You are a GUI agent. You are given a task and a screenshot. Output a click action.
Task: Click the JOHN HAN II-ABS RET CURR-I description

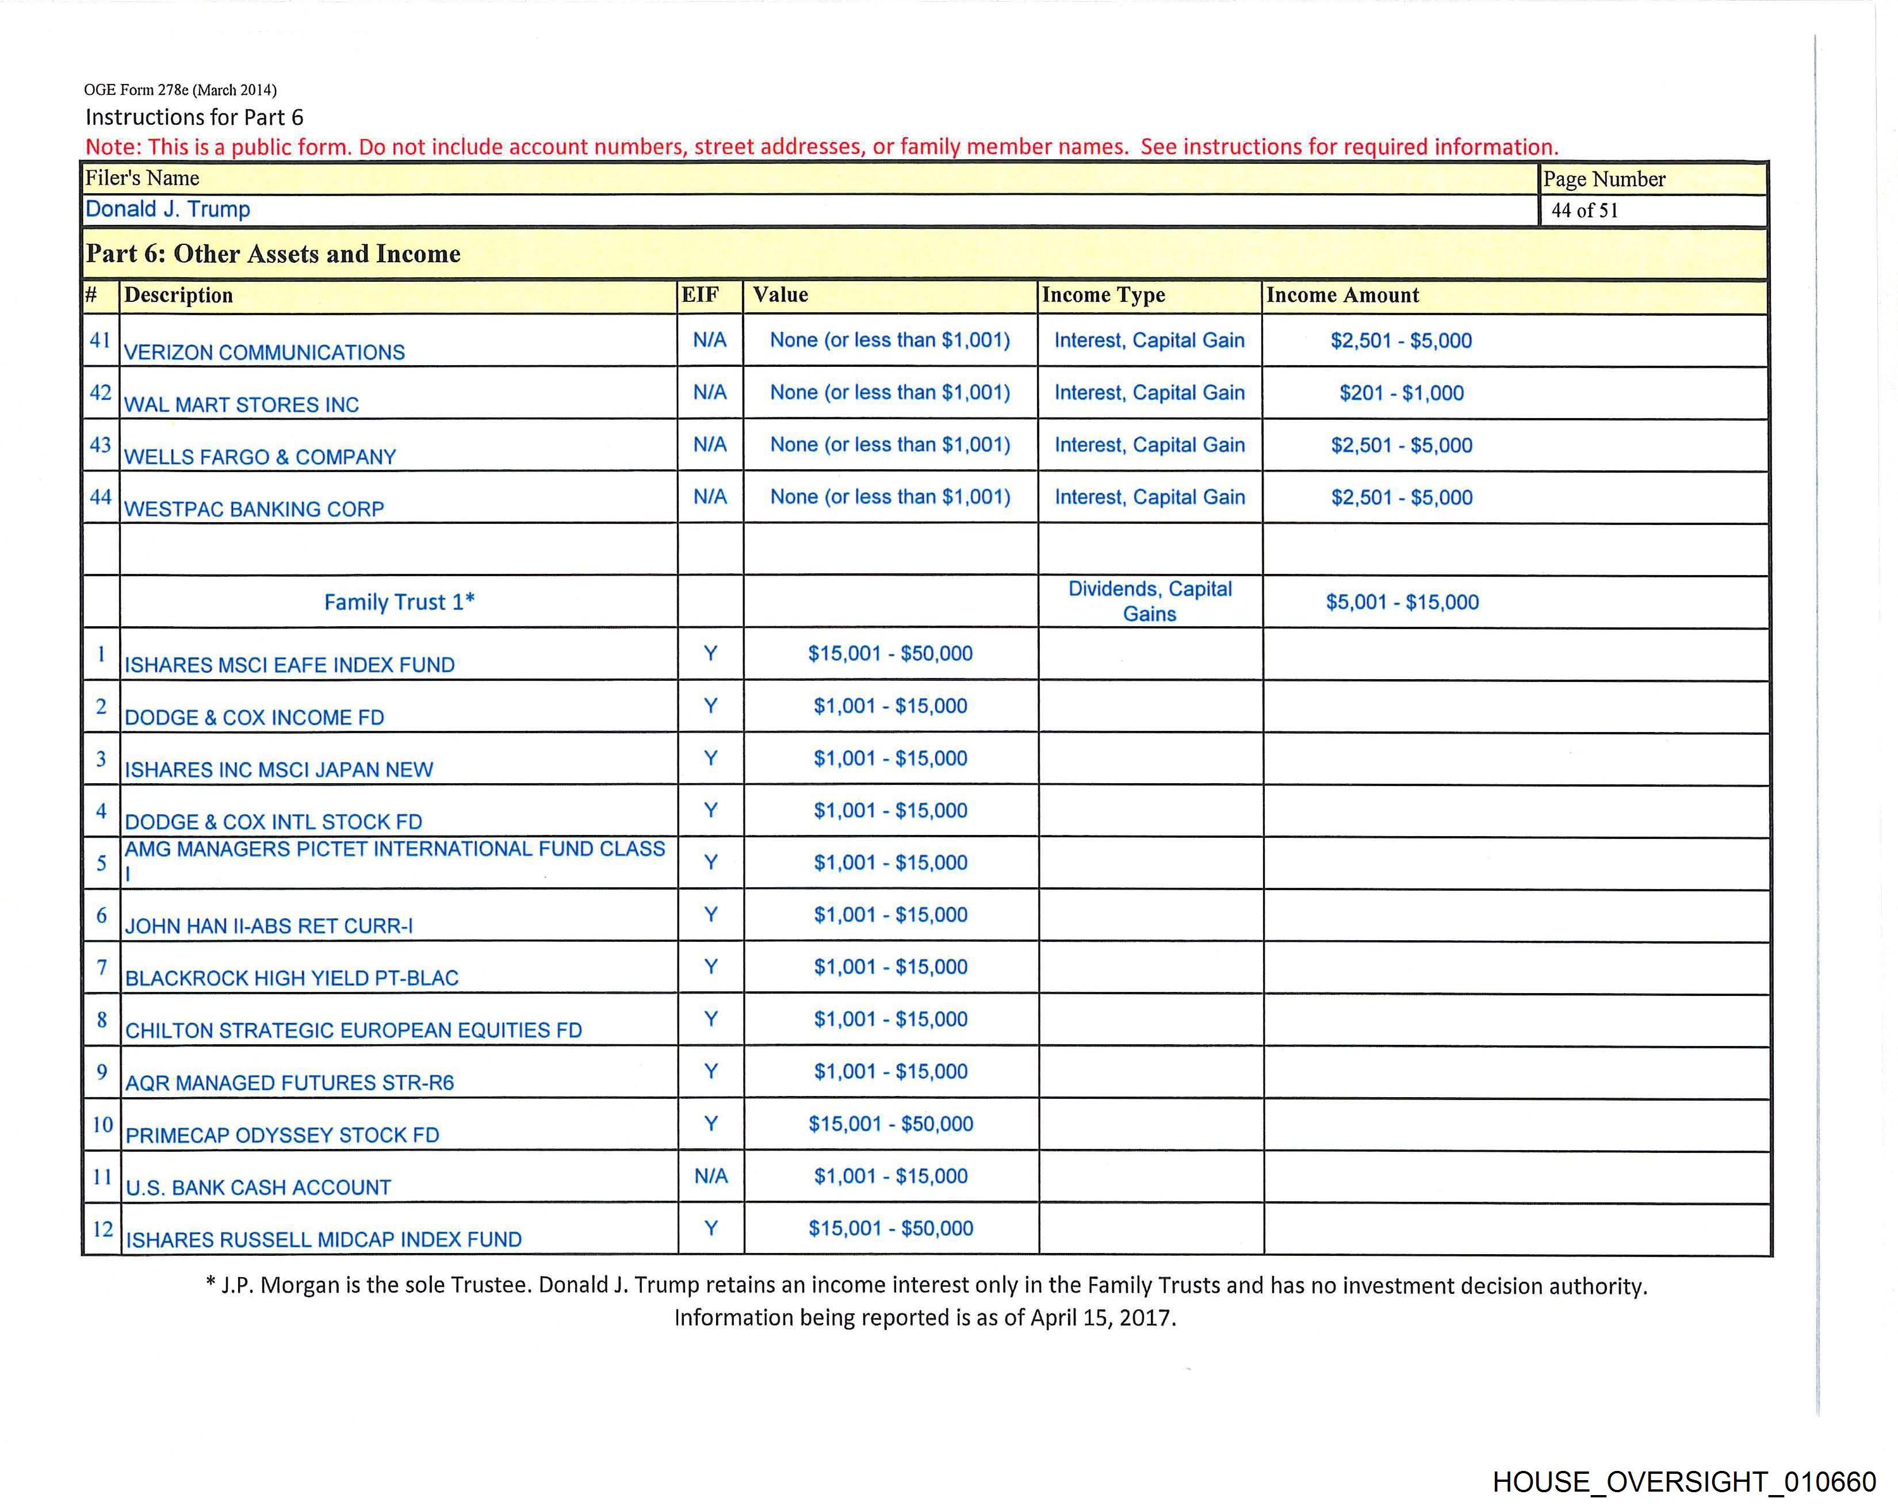tap(269, 926)
